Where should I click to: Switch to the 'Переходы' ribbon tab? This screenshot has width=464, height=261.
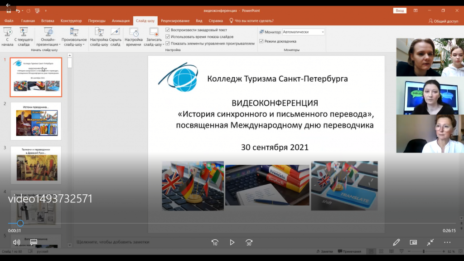[x=97, y=21]
